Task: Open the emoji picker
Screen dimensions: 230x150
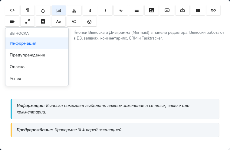Action: 89,21
